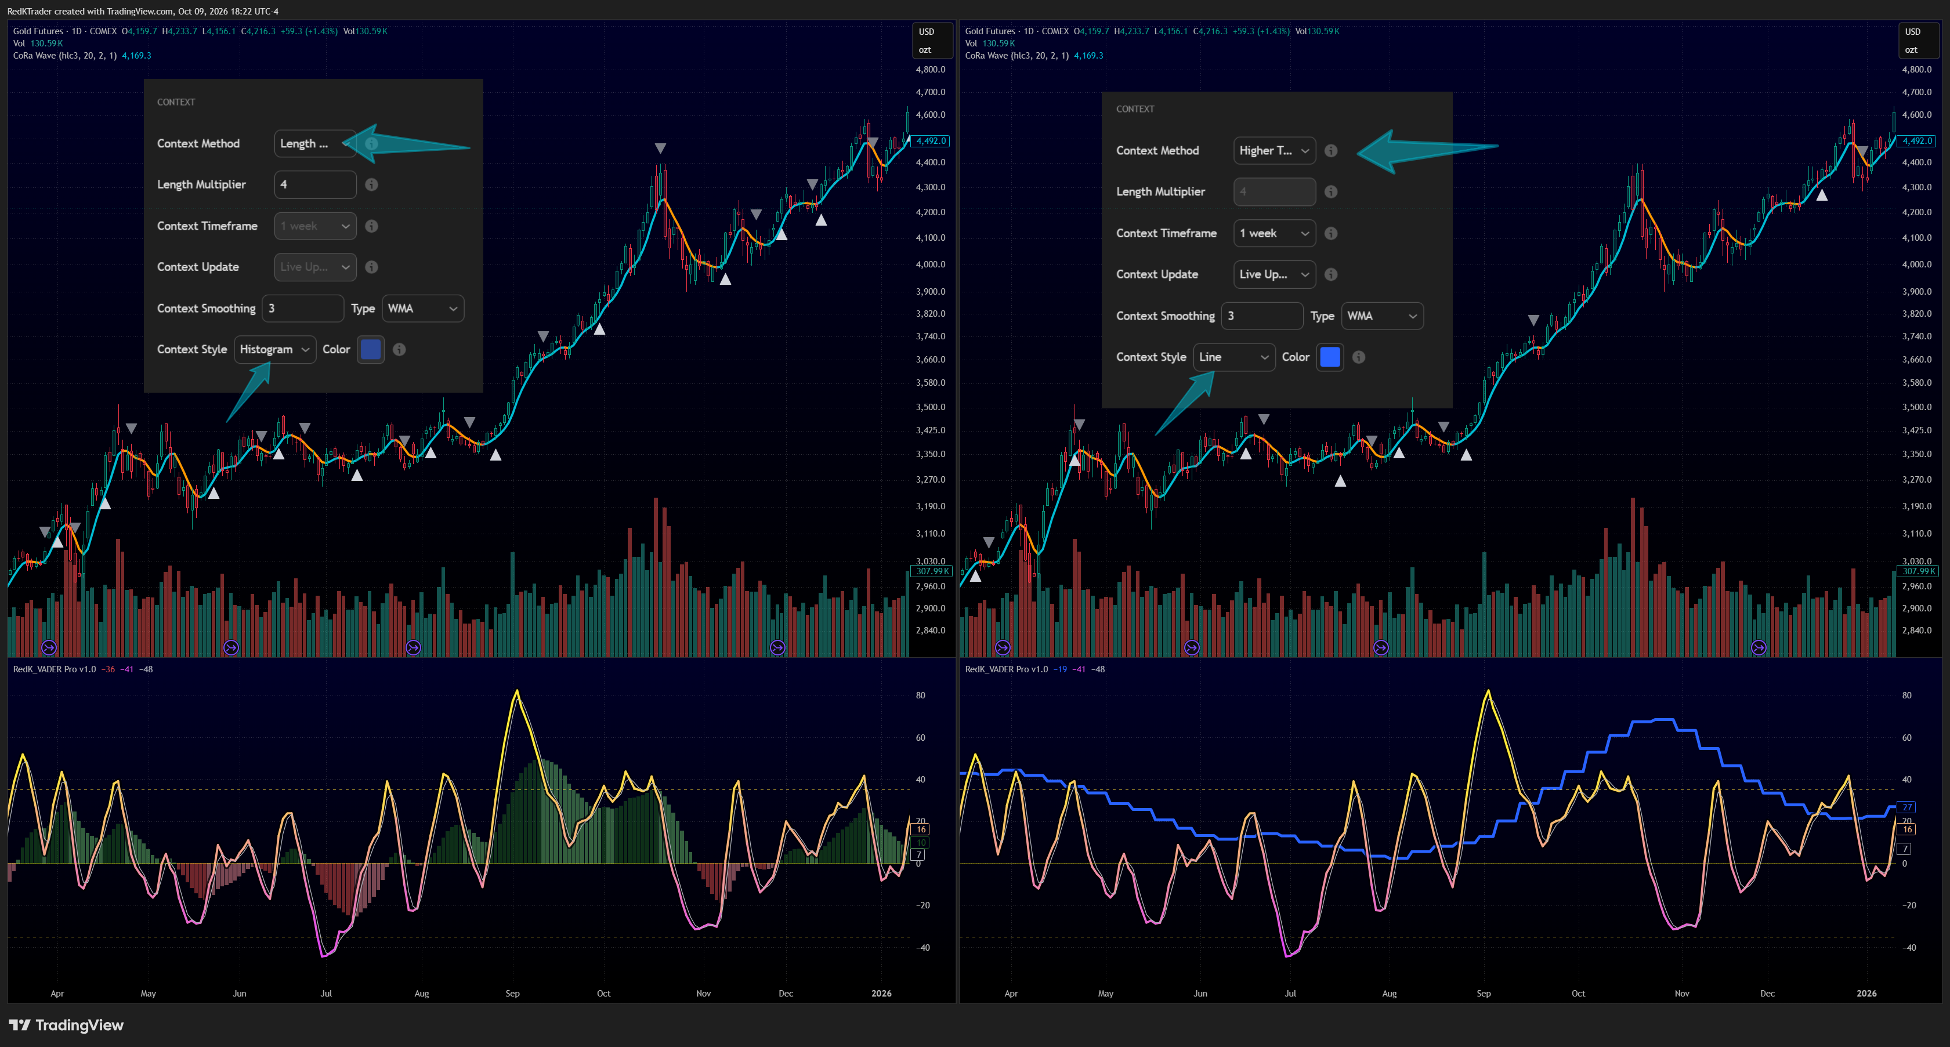Open greyed-out Context Timeframe dropdown in left panel
Viewport: 1950px width, 1047px height.
coord(315,226)
